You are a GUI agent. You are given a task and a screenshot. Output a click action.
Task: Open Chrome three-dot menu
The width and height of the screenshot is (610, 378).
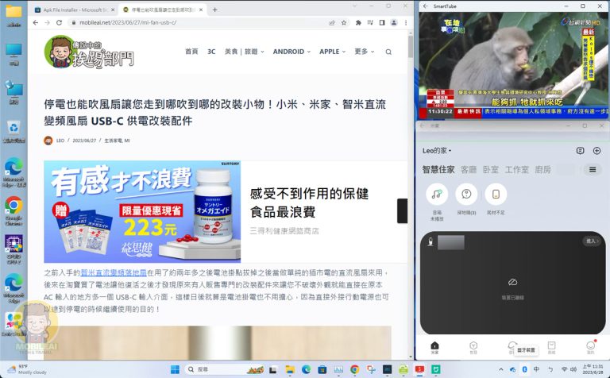pyautogui.click(x=406, y=23)
